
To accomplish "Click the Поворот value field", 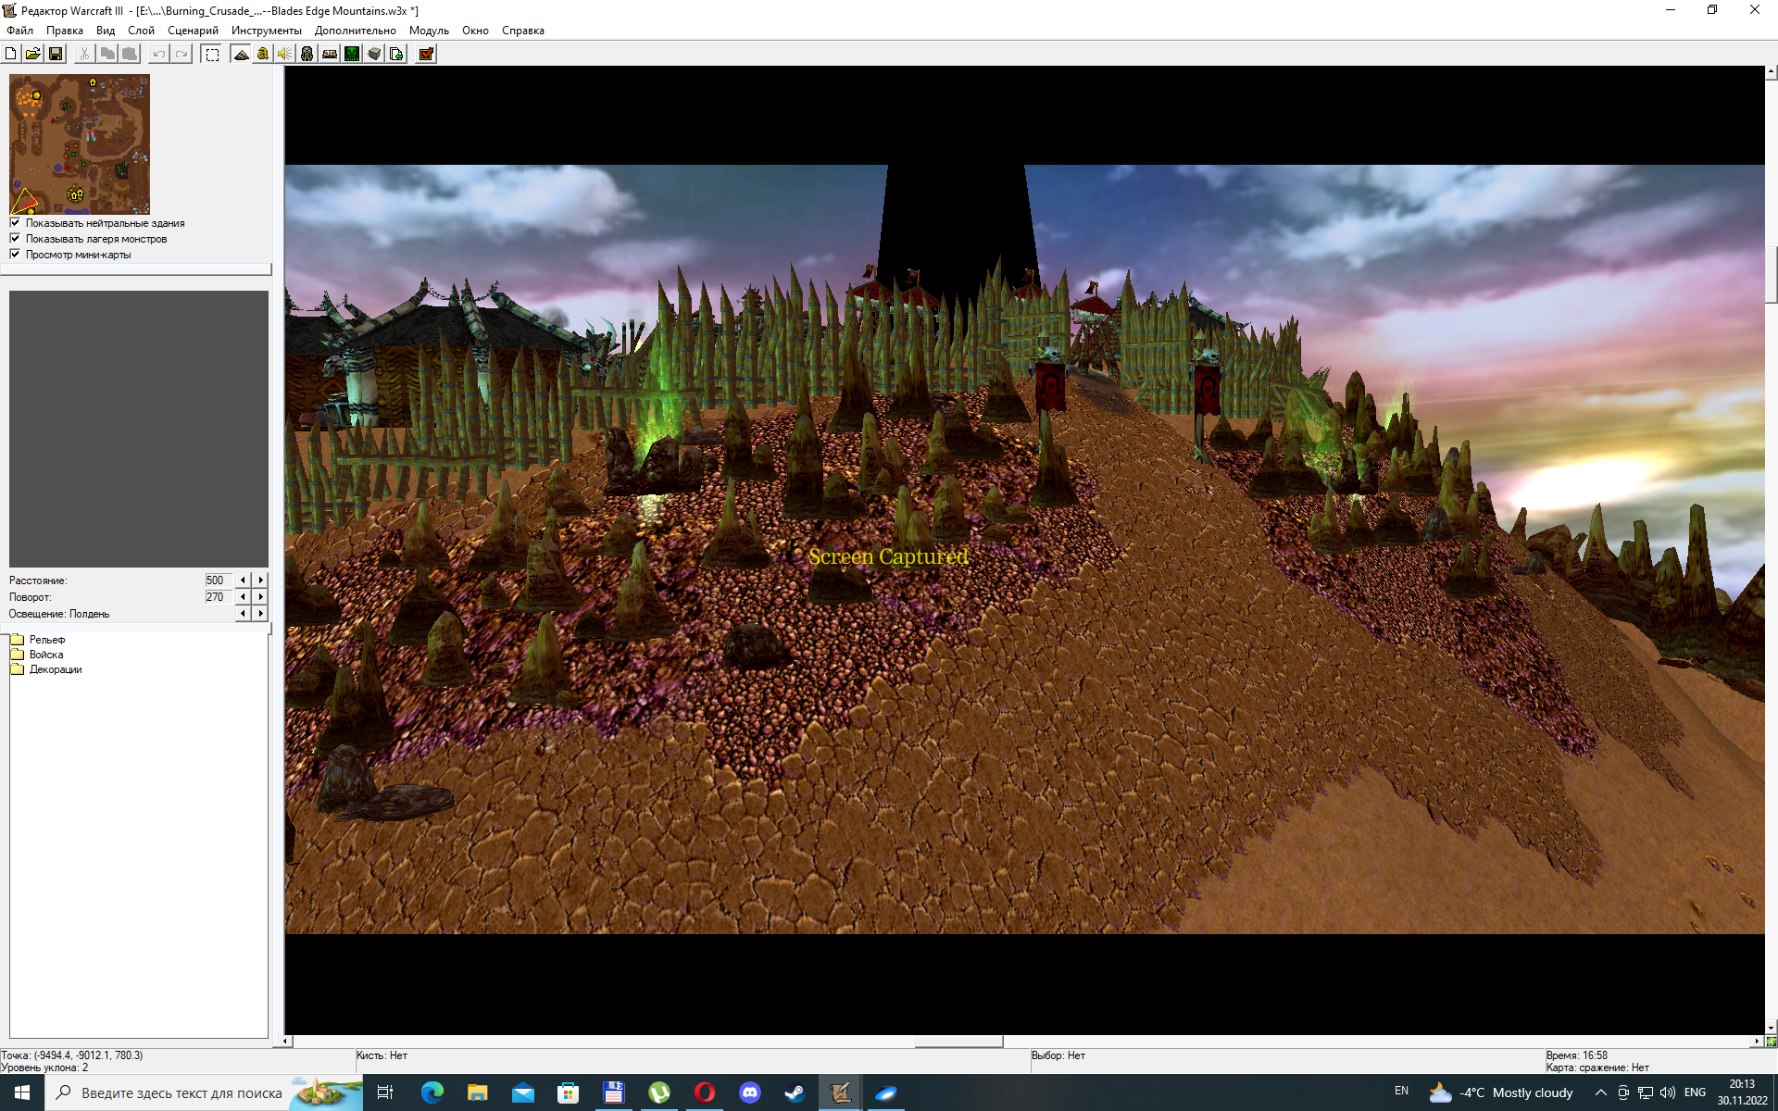I will click(217, 597).
